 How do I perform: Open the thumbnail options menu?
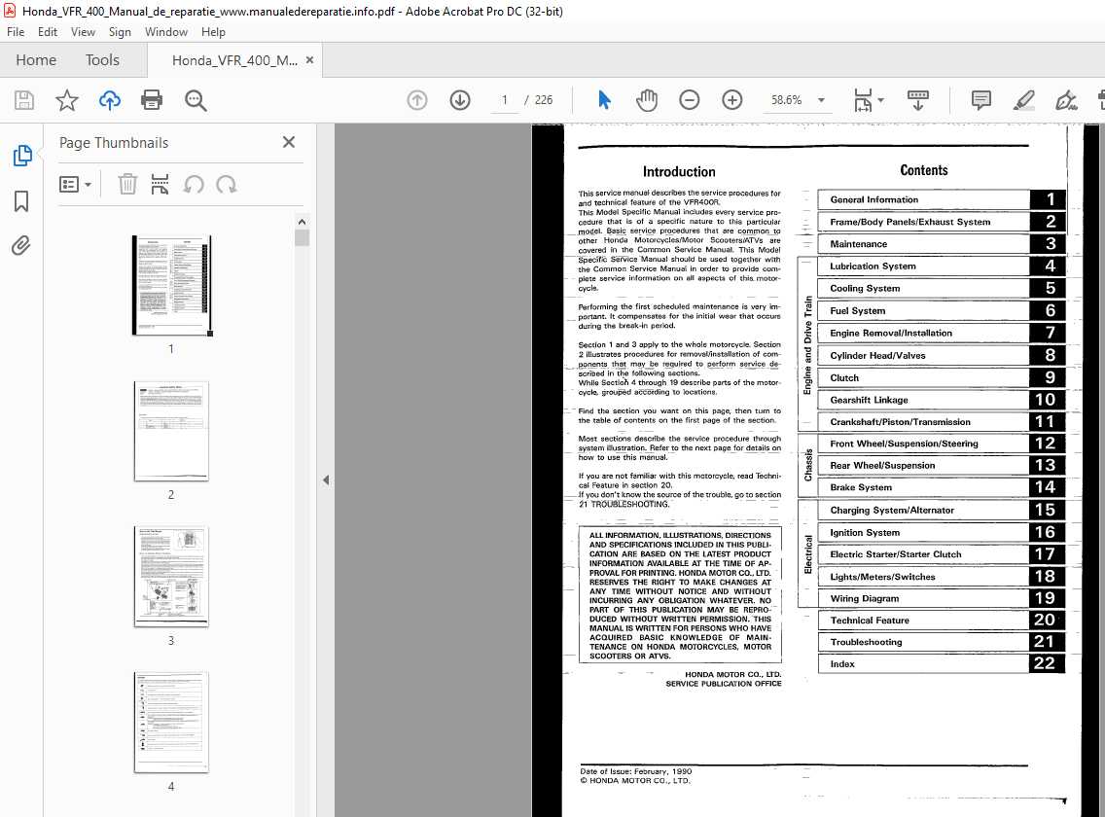(76, 184)
